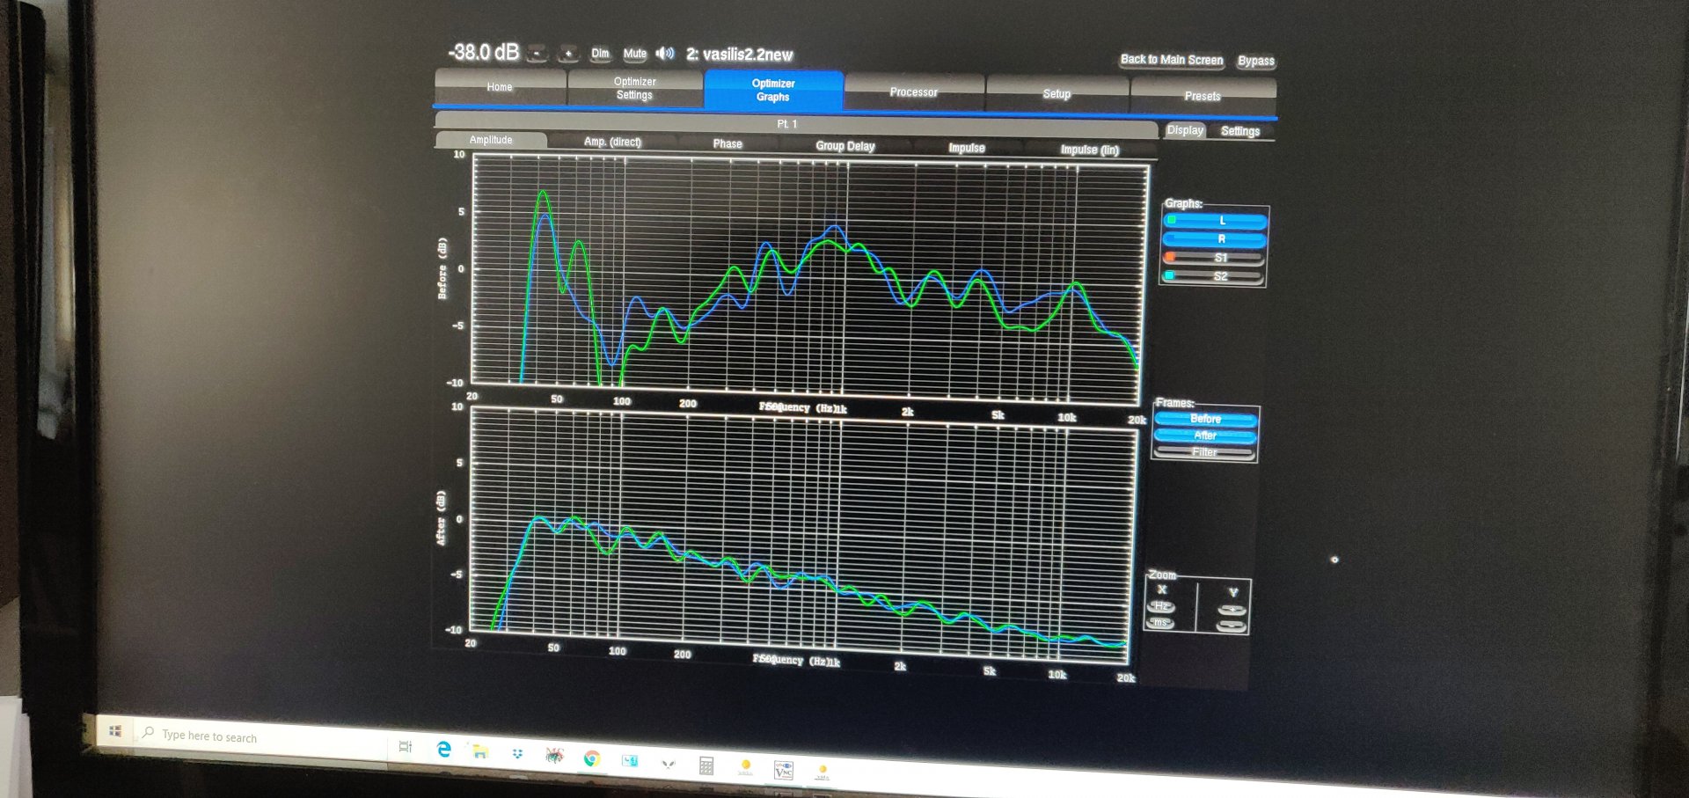Image resolution: width=1689 pixels, height=798 pixels.
Task: Open the blue monitor taskbar icon
Action: pyautogui.click(x=630, y=760)
